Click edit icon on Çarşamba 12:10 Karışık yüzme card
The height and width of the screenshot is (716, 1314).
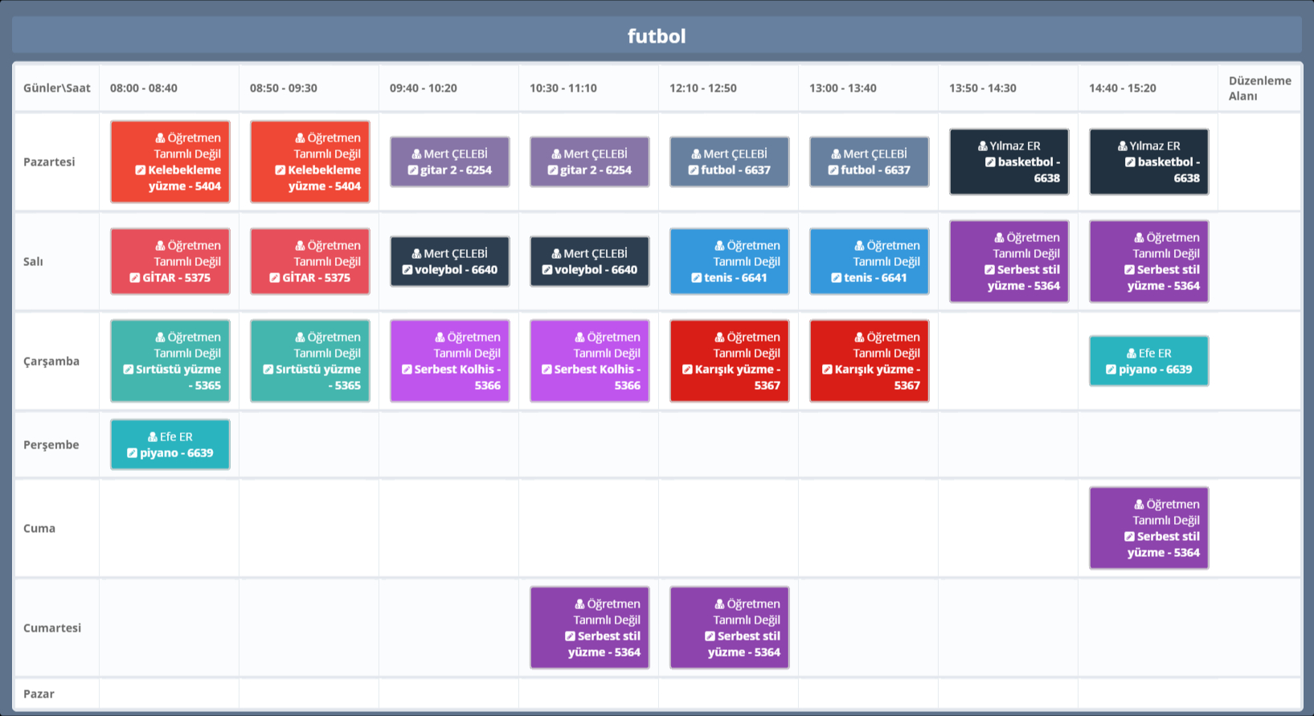click(687, 370)
